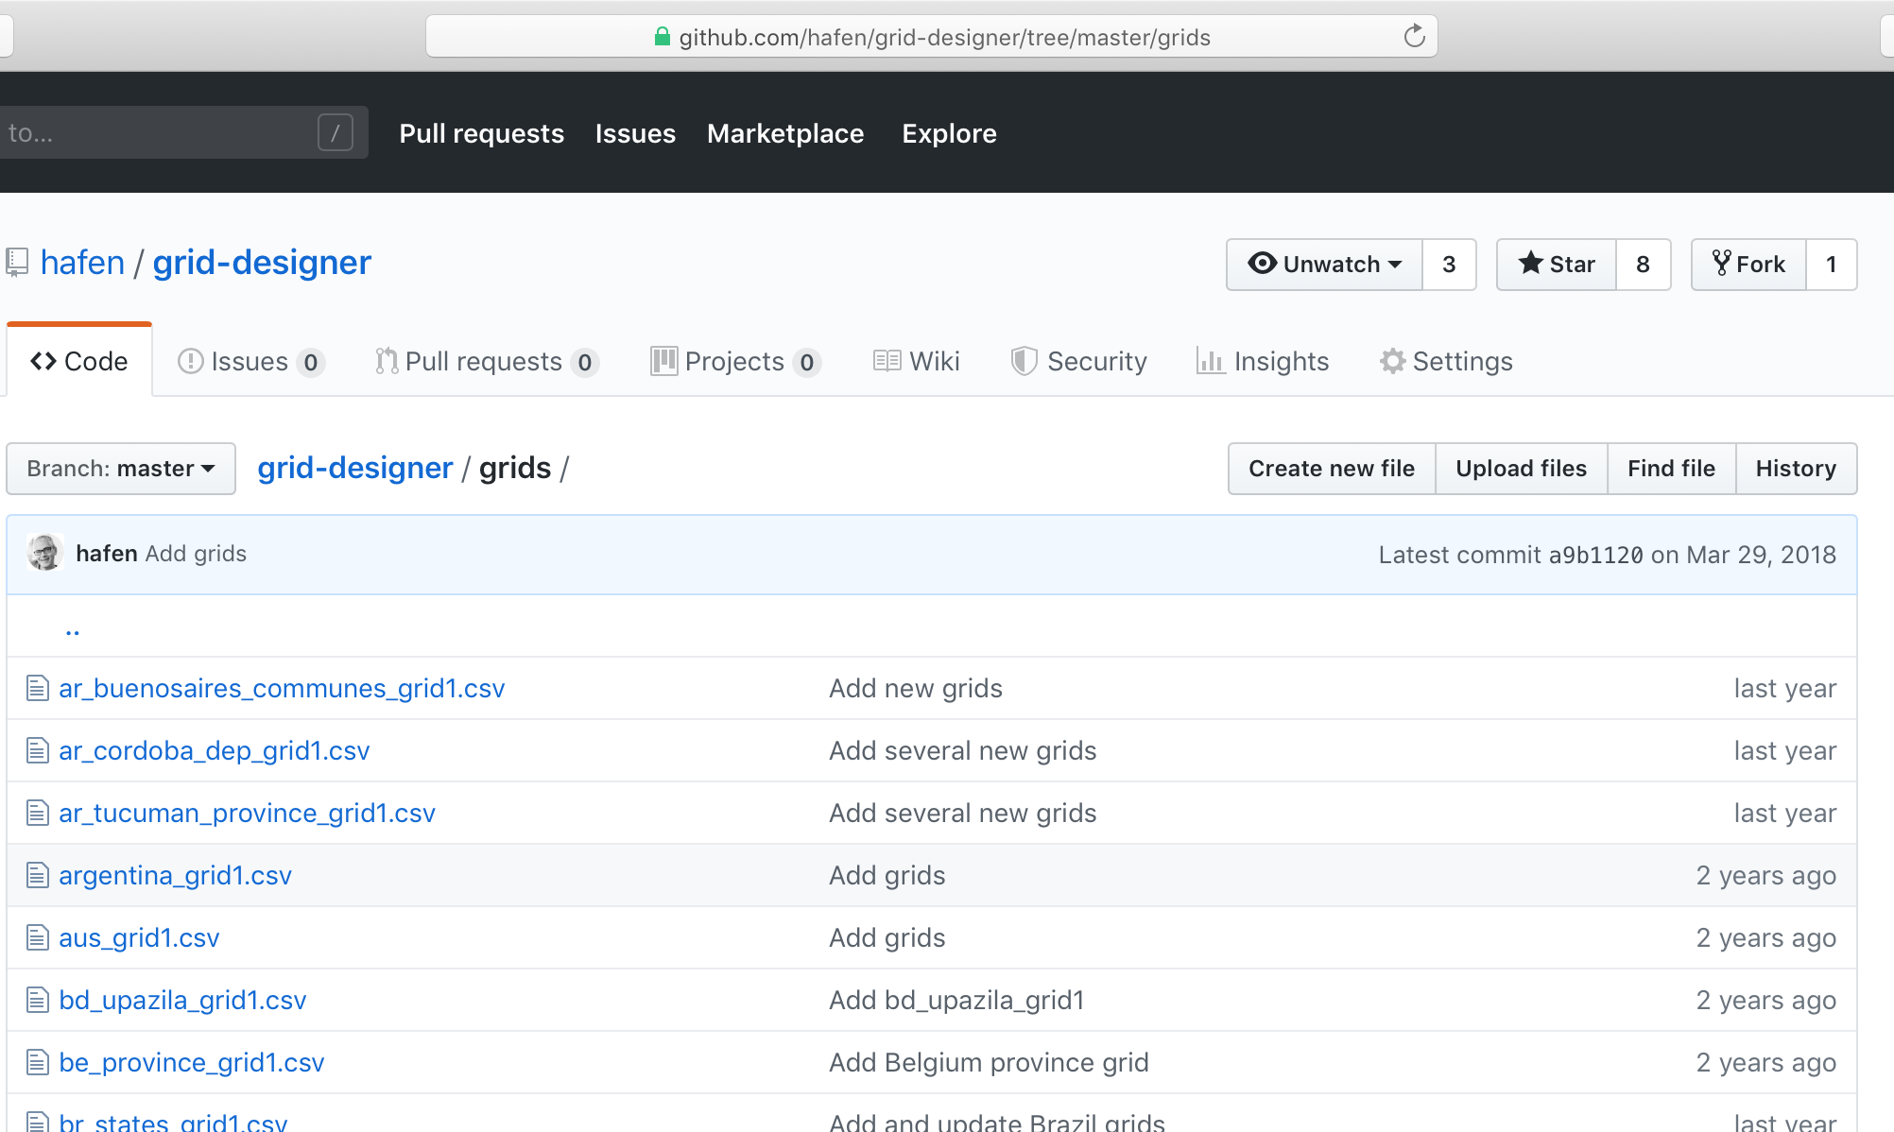Open the argentina_grid1.csv file
This screenshot has width=1894, height=1132.
[175, 875]
